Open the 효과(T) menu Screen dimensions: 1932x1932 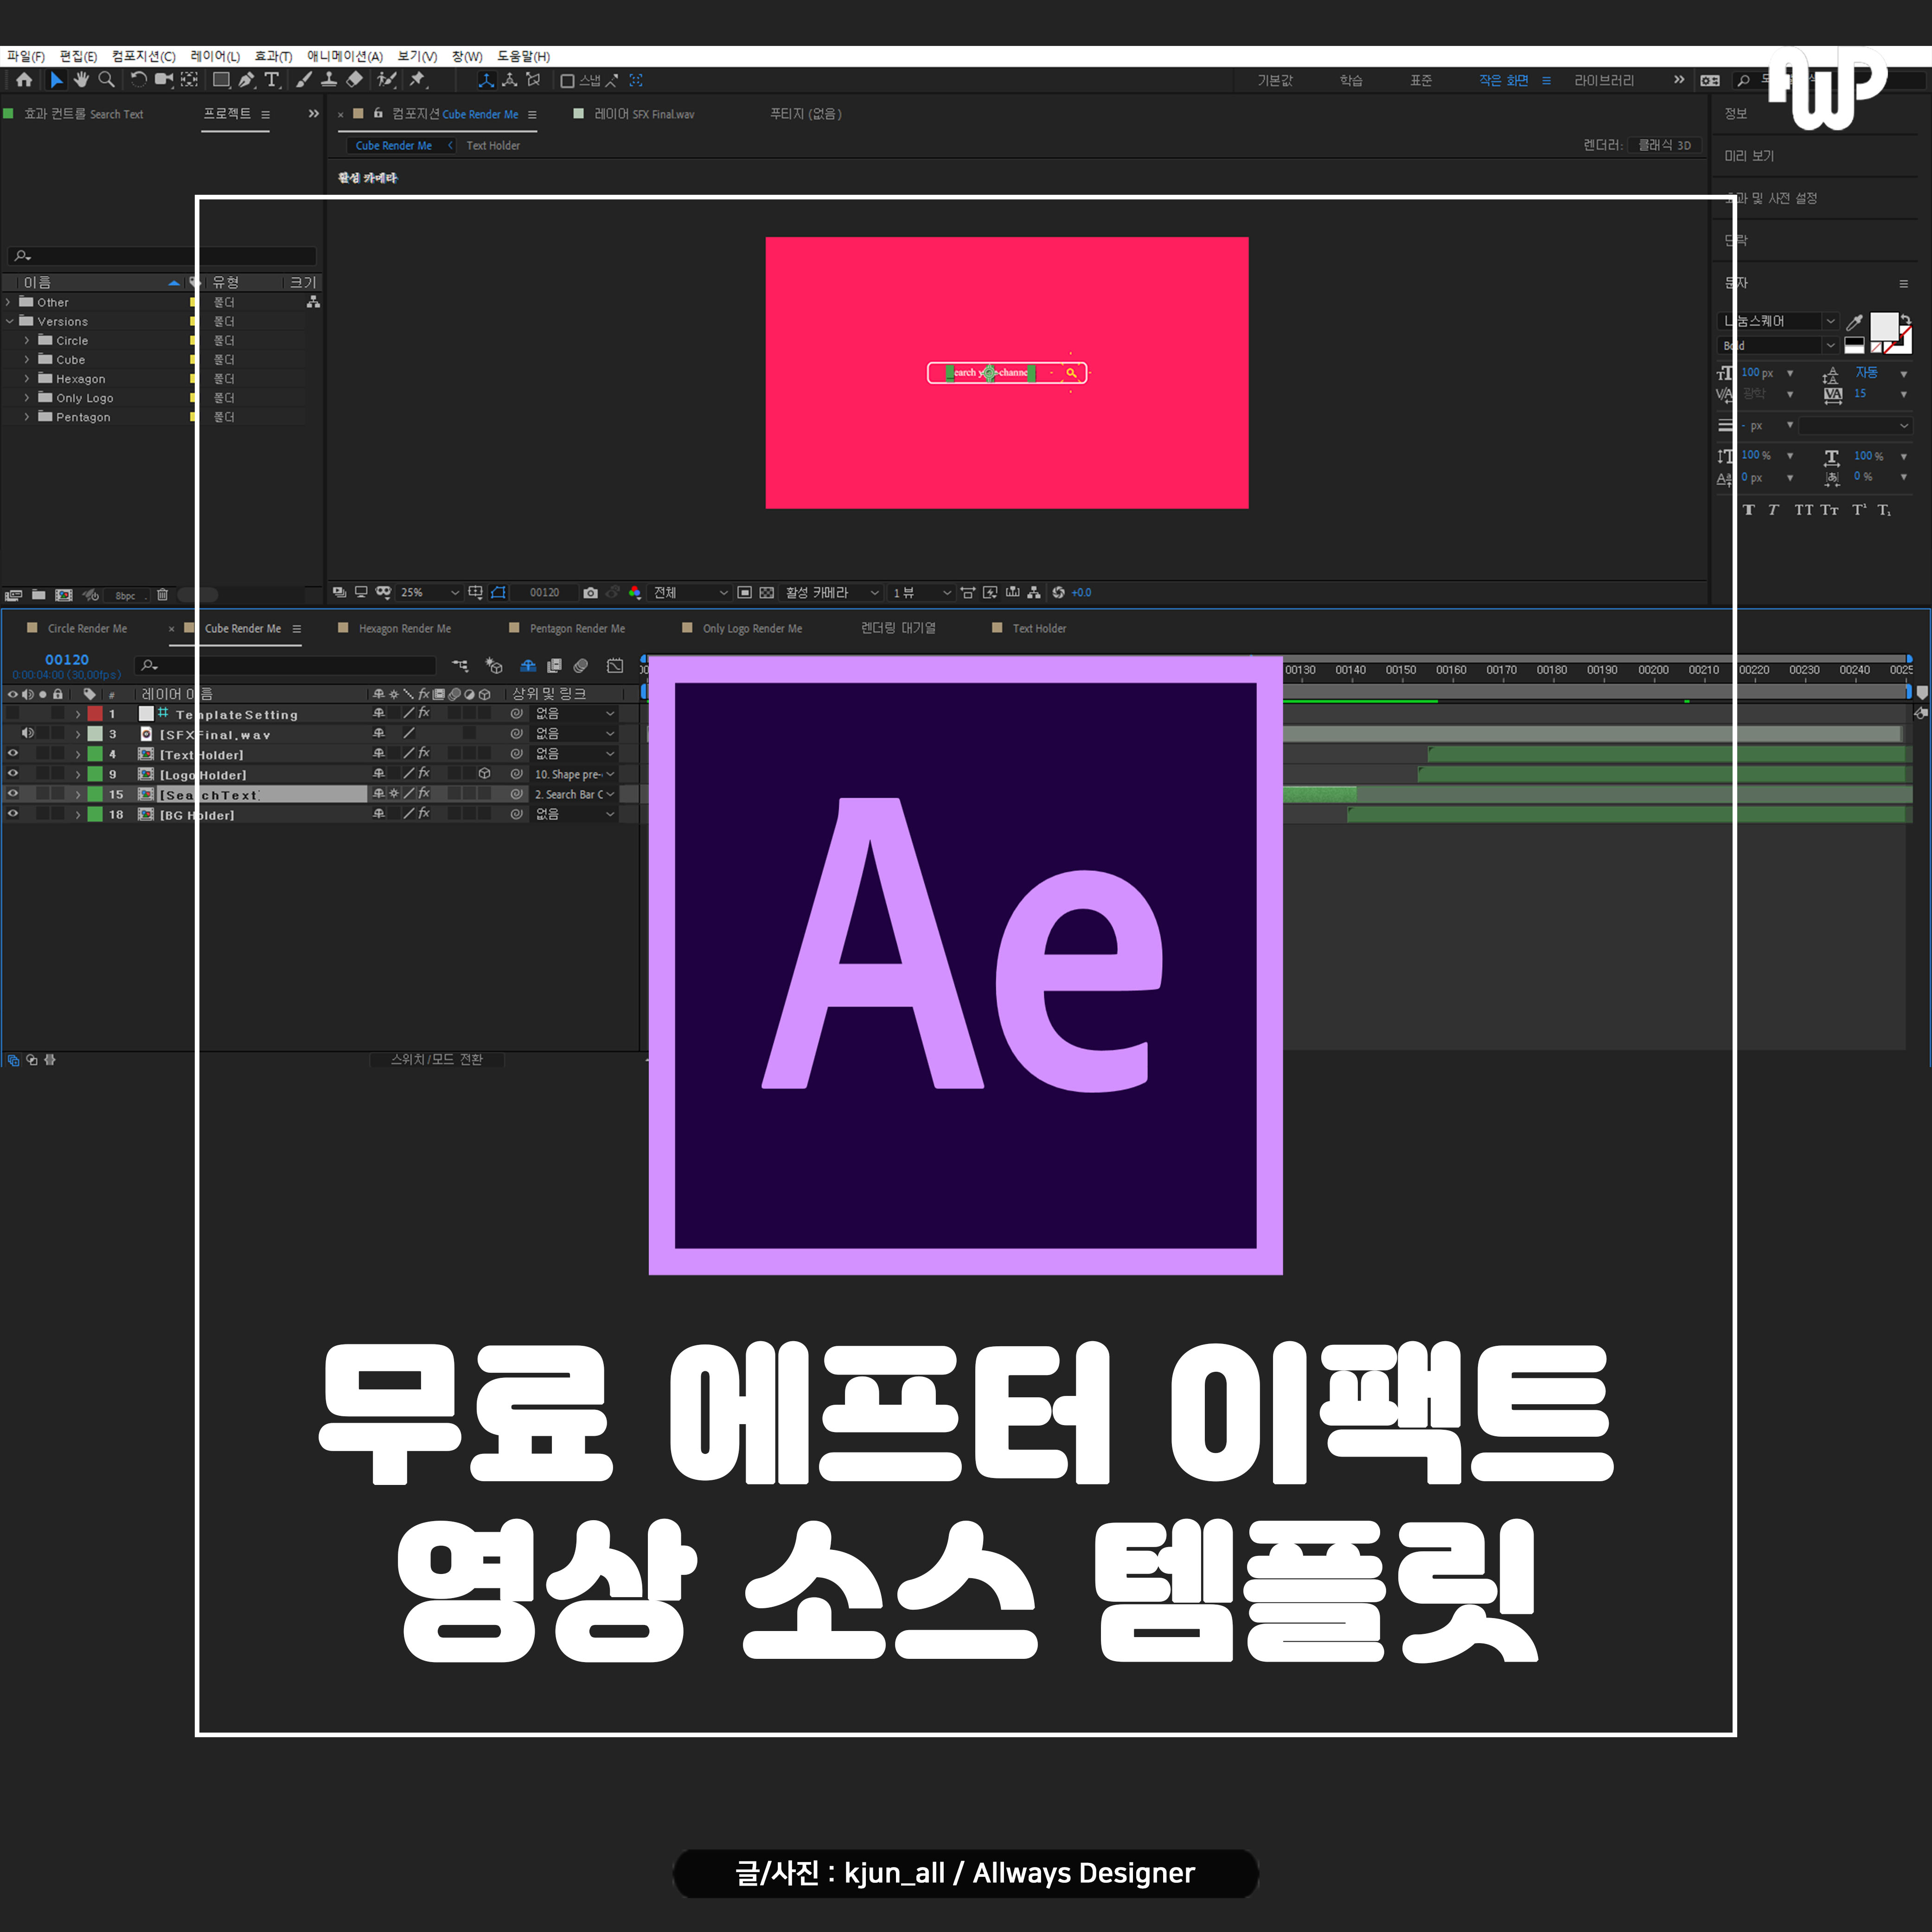273,56
